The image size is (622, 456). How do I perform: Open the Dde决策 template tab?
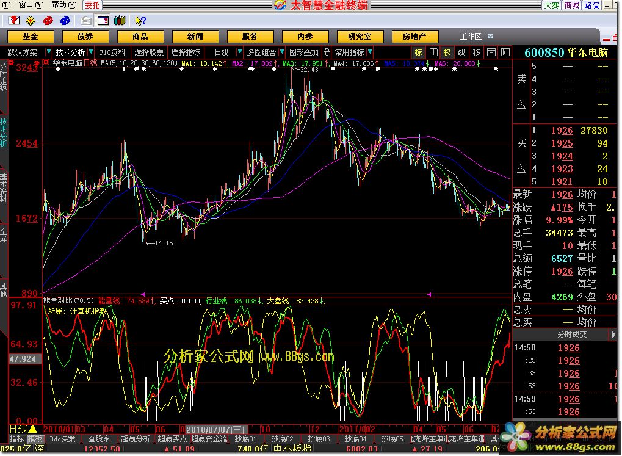point(62,438)
